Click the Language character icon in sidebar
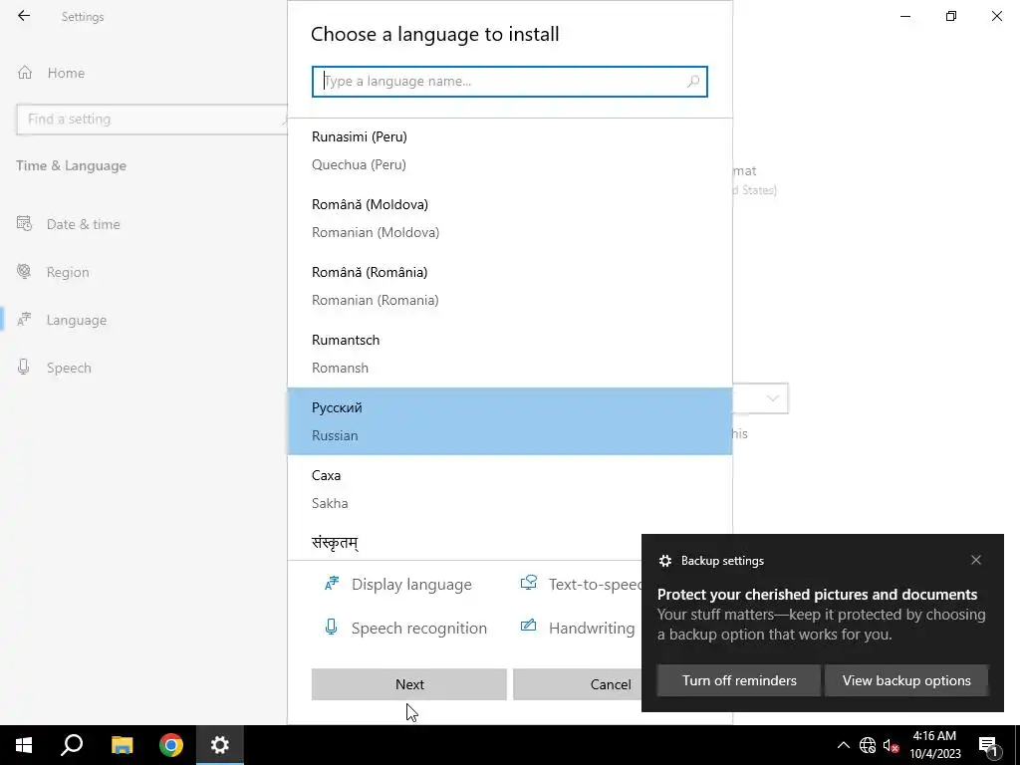Viewport: 1020px width, 765px height. 24,320
